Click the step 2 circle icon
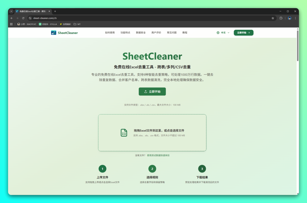 tap(152, 169)
